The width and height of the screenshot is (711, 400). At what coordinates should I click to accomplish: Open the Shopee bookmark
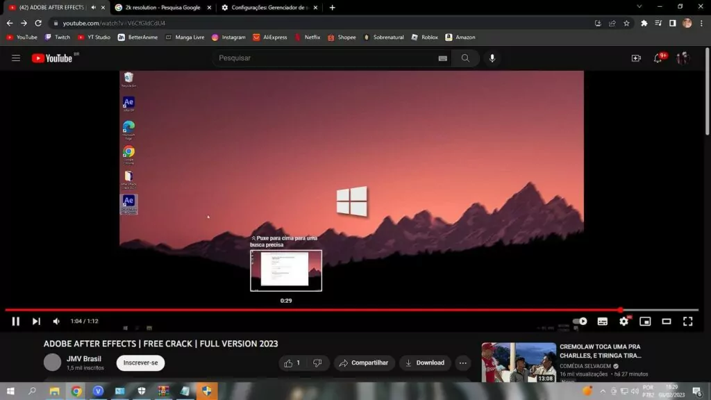click(x=342, y=37)
